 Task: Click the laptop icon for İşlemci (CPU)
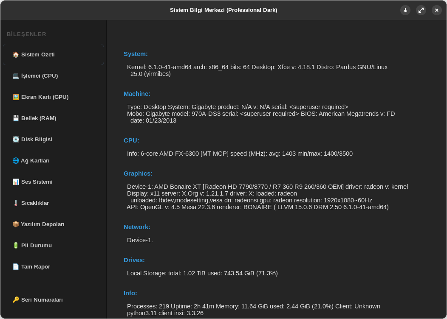[x=16, y=76]
